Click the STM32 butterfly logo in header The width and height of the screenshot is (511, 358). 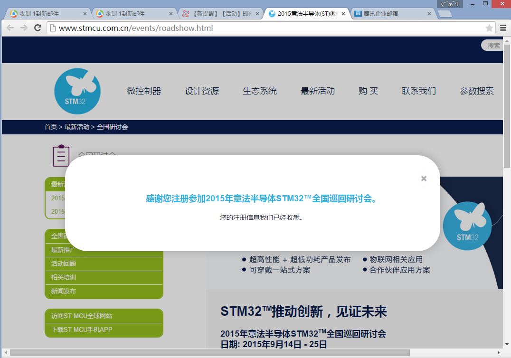tap(77, 91)
